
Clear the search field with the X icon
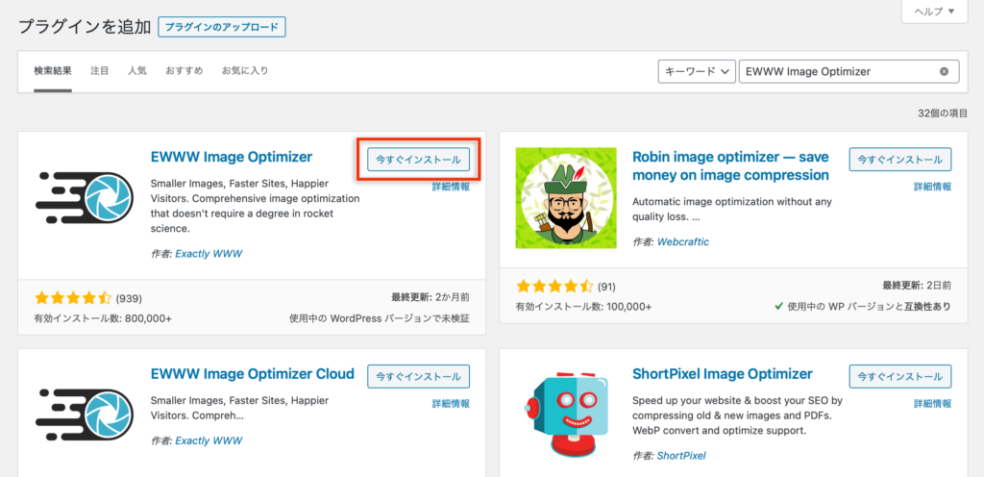944,71
